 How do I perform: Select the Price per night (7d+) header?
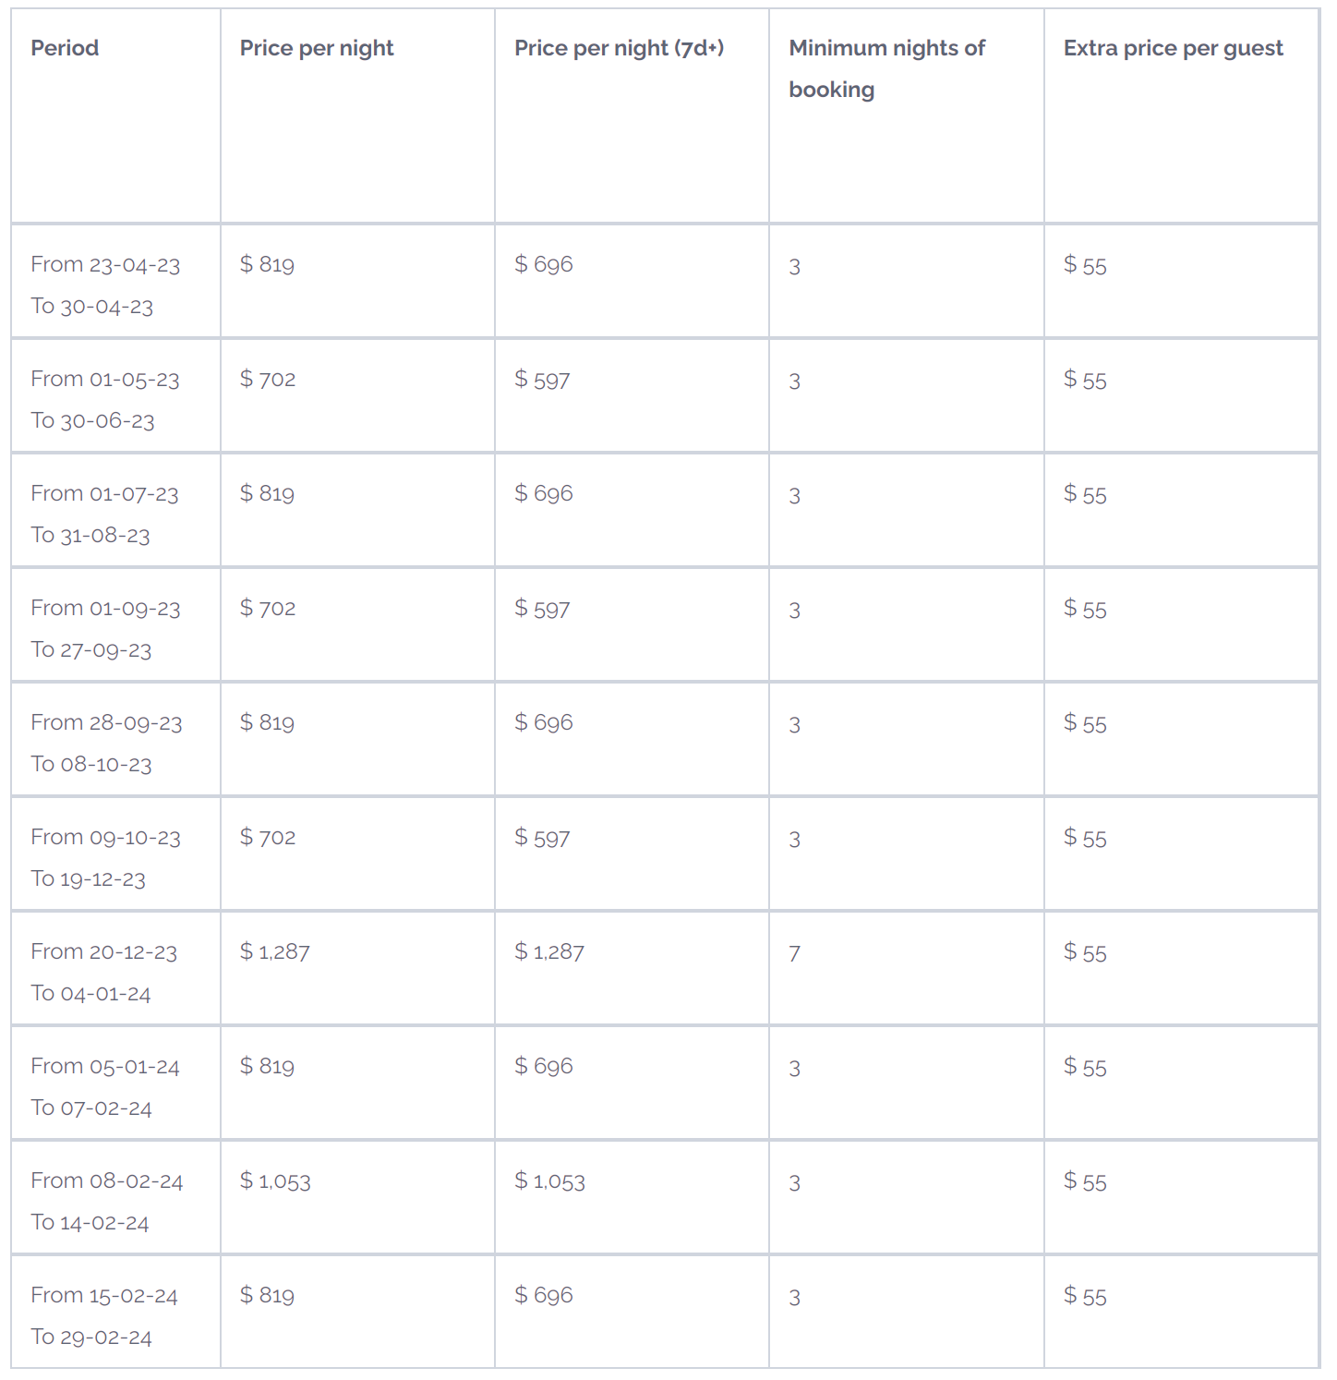pyautogui.click(x=619, y=48)
